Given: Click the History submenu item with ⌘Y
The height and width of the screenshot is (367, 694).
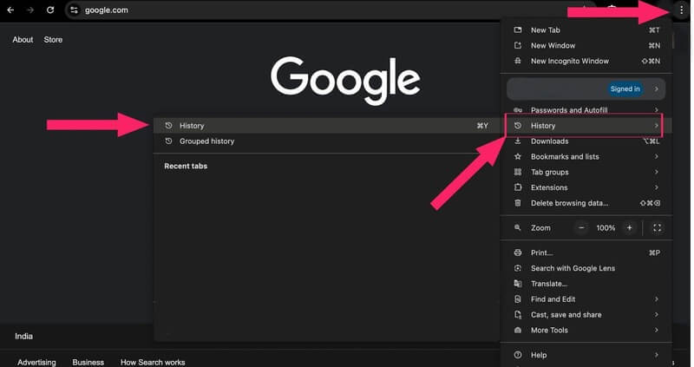Looking at the screenshot, I should tap(327, 126).
